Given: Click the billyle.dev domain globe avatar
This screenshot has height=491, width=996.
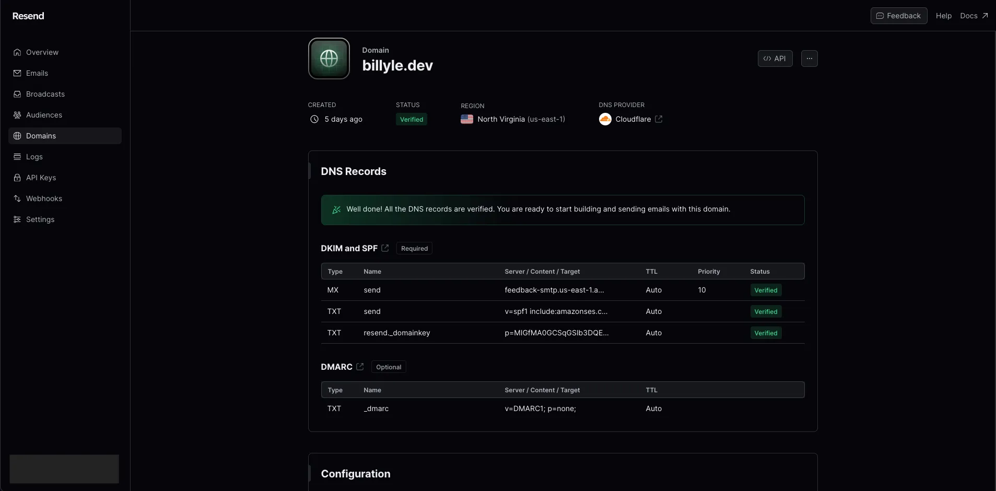Looking at the screenshot, I should (329, 59).
